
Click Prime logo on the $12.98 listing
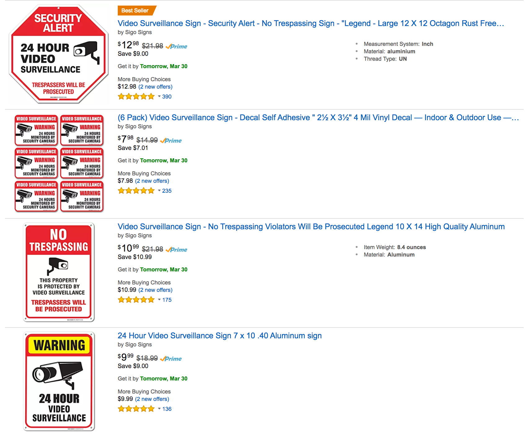click(176, 46)
